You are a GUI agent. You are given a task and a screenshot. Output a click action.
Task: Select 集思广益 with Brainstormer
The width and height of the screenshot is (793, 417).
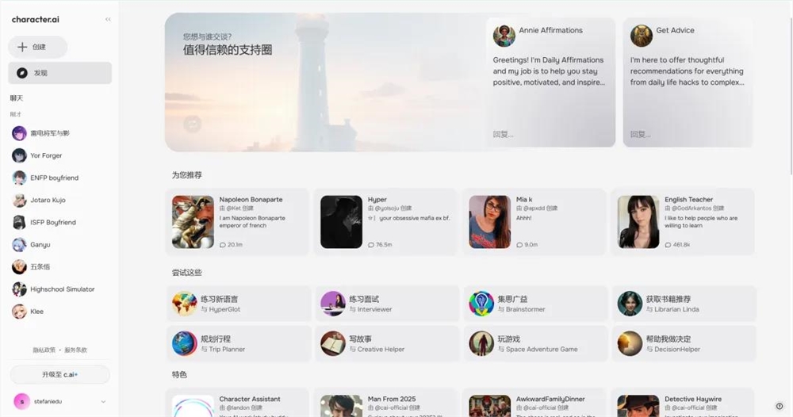point(535,304)
